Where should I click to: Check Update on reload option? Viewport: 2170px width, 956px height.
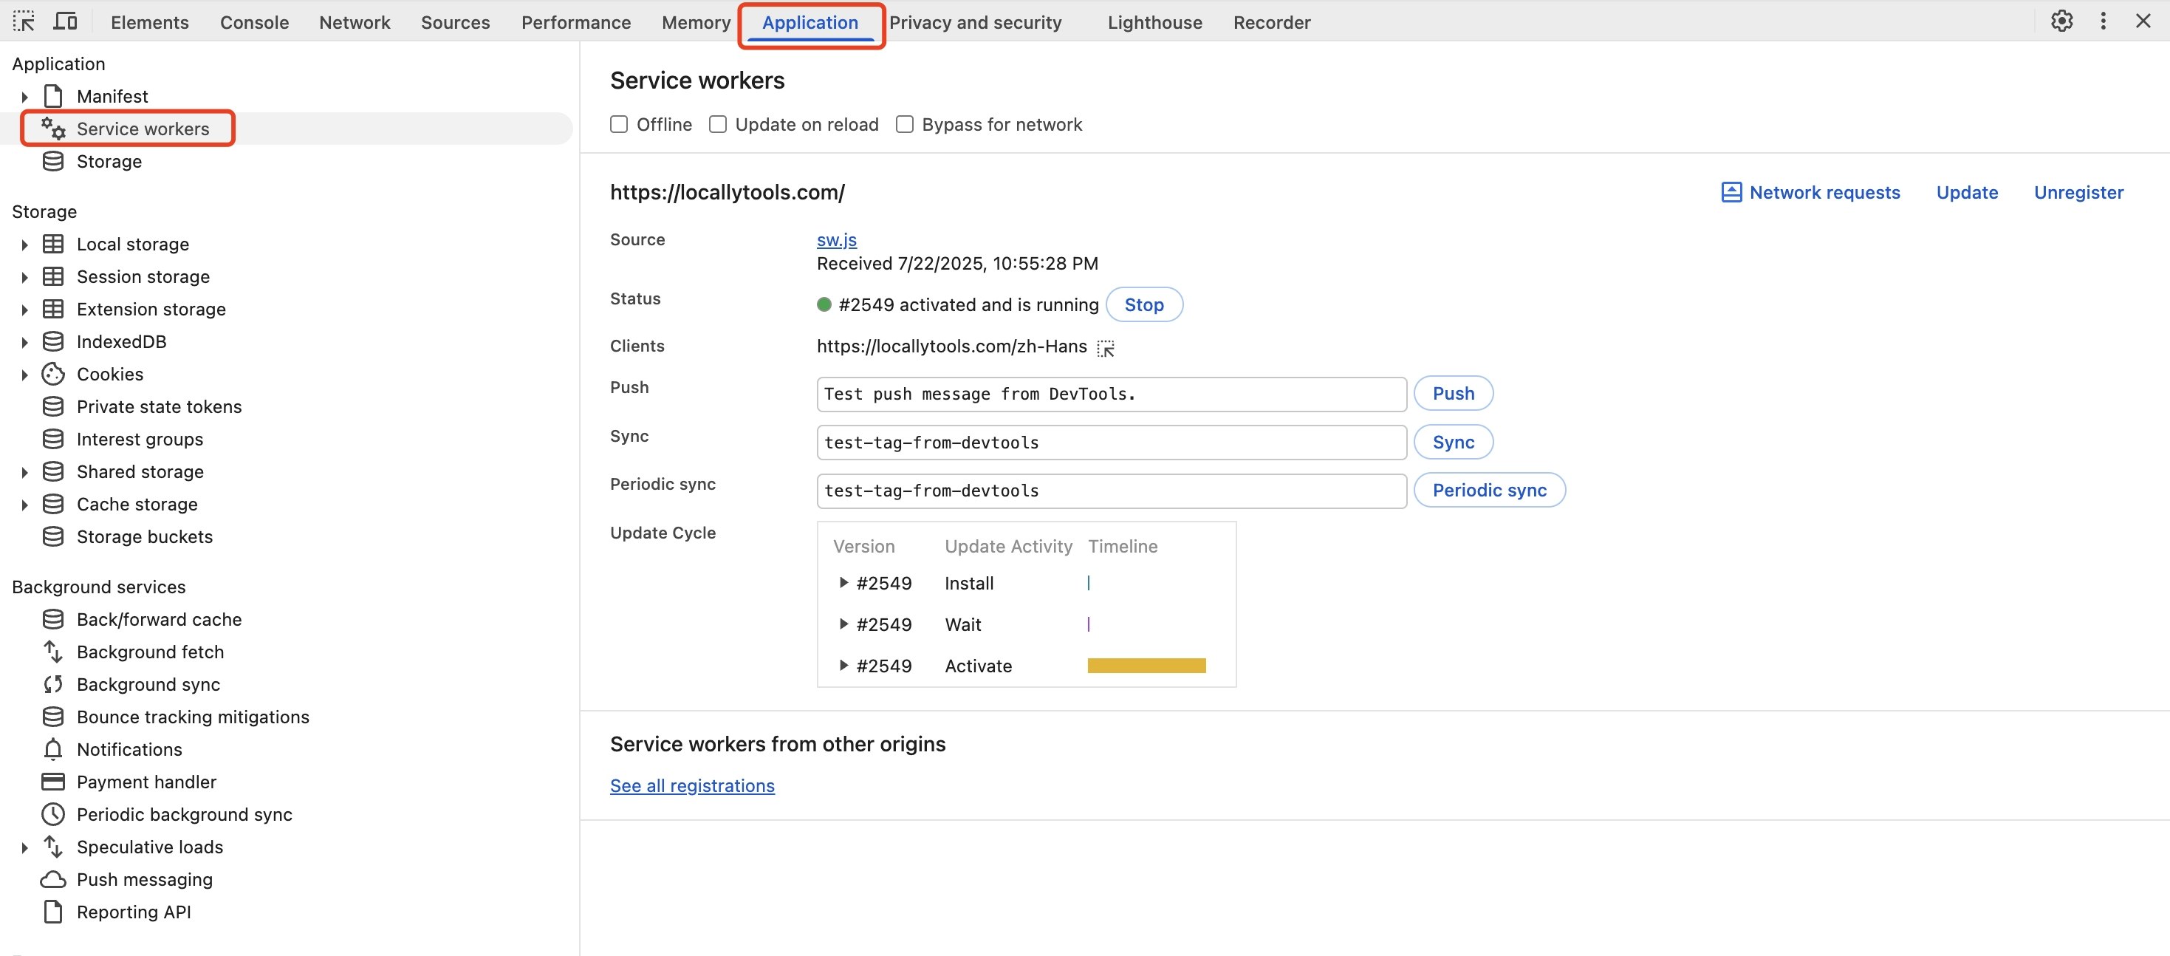tap(718, 125)
